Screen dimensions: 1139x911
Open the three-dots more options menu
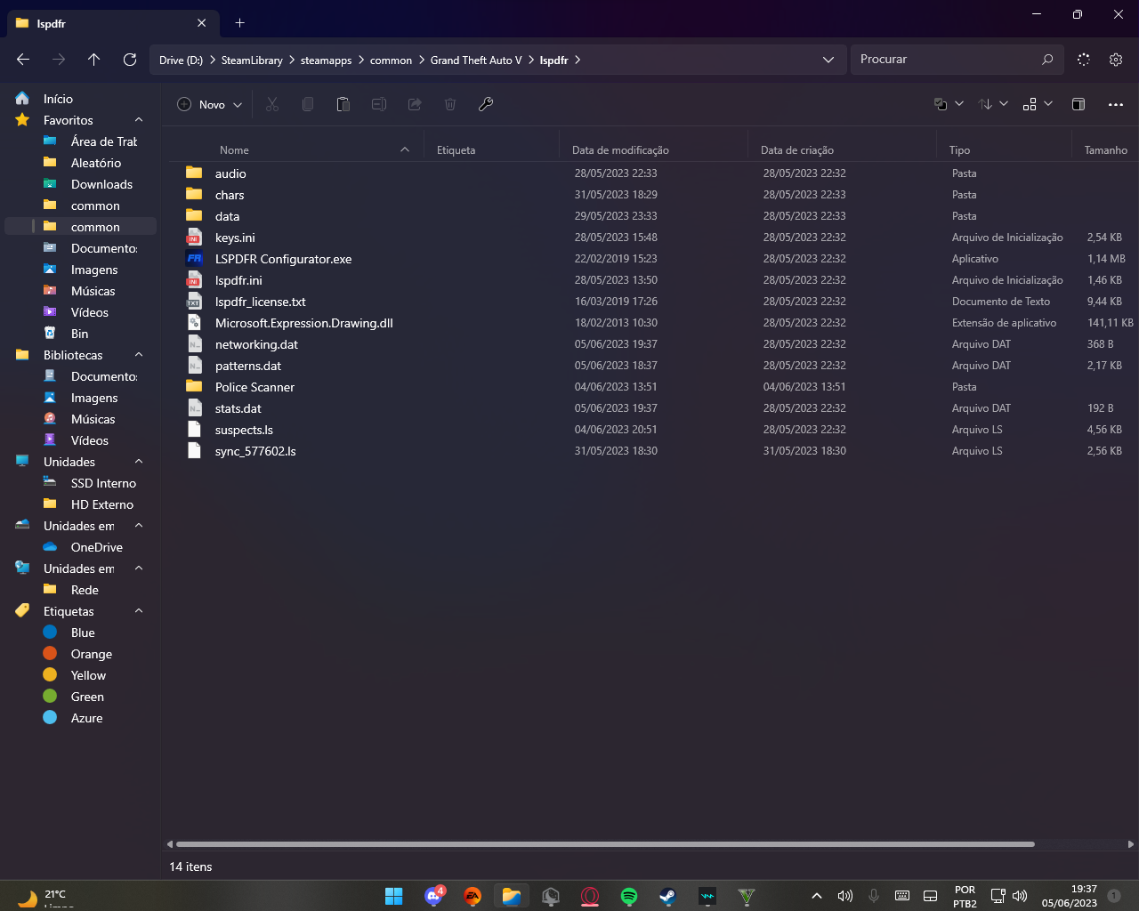tap(1116, 104)
